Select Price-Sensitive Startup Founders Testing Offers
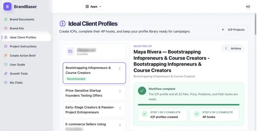This screenshot has width=257, height=131. coord(94,93)
